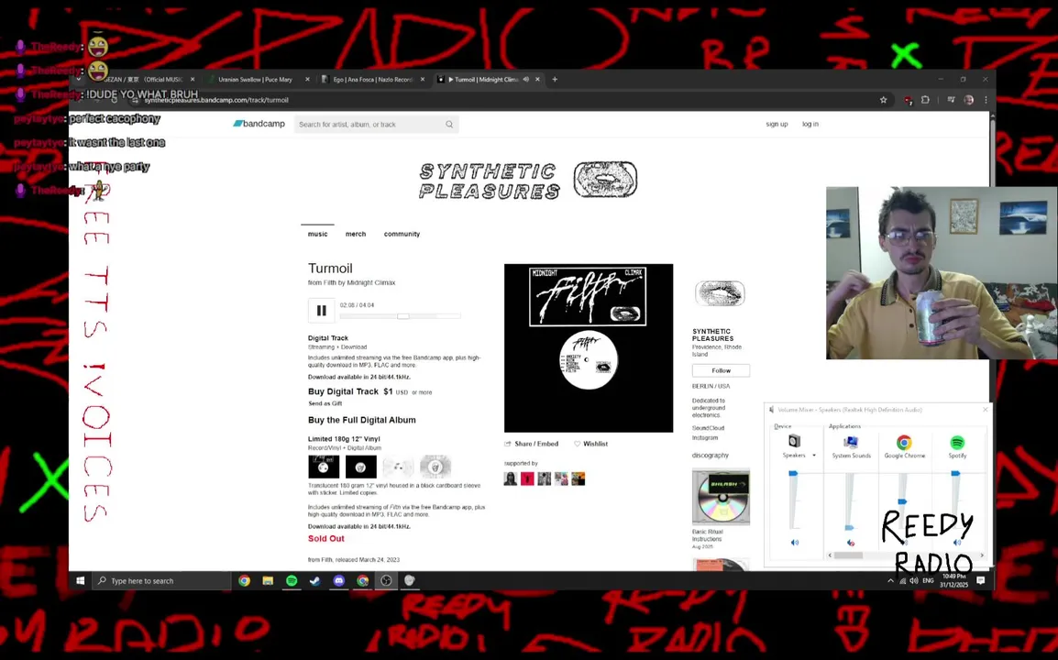Open the third vinyl product thumbnail
This screenshot has width=1058, height=660.
point(398,467)
